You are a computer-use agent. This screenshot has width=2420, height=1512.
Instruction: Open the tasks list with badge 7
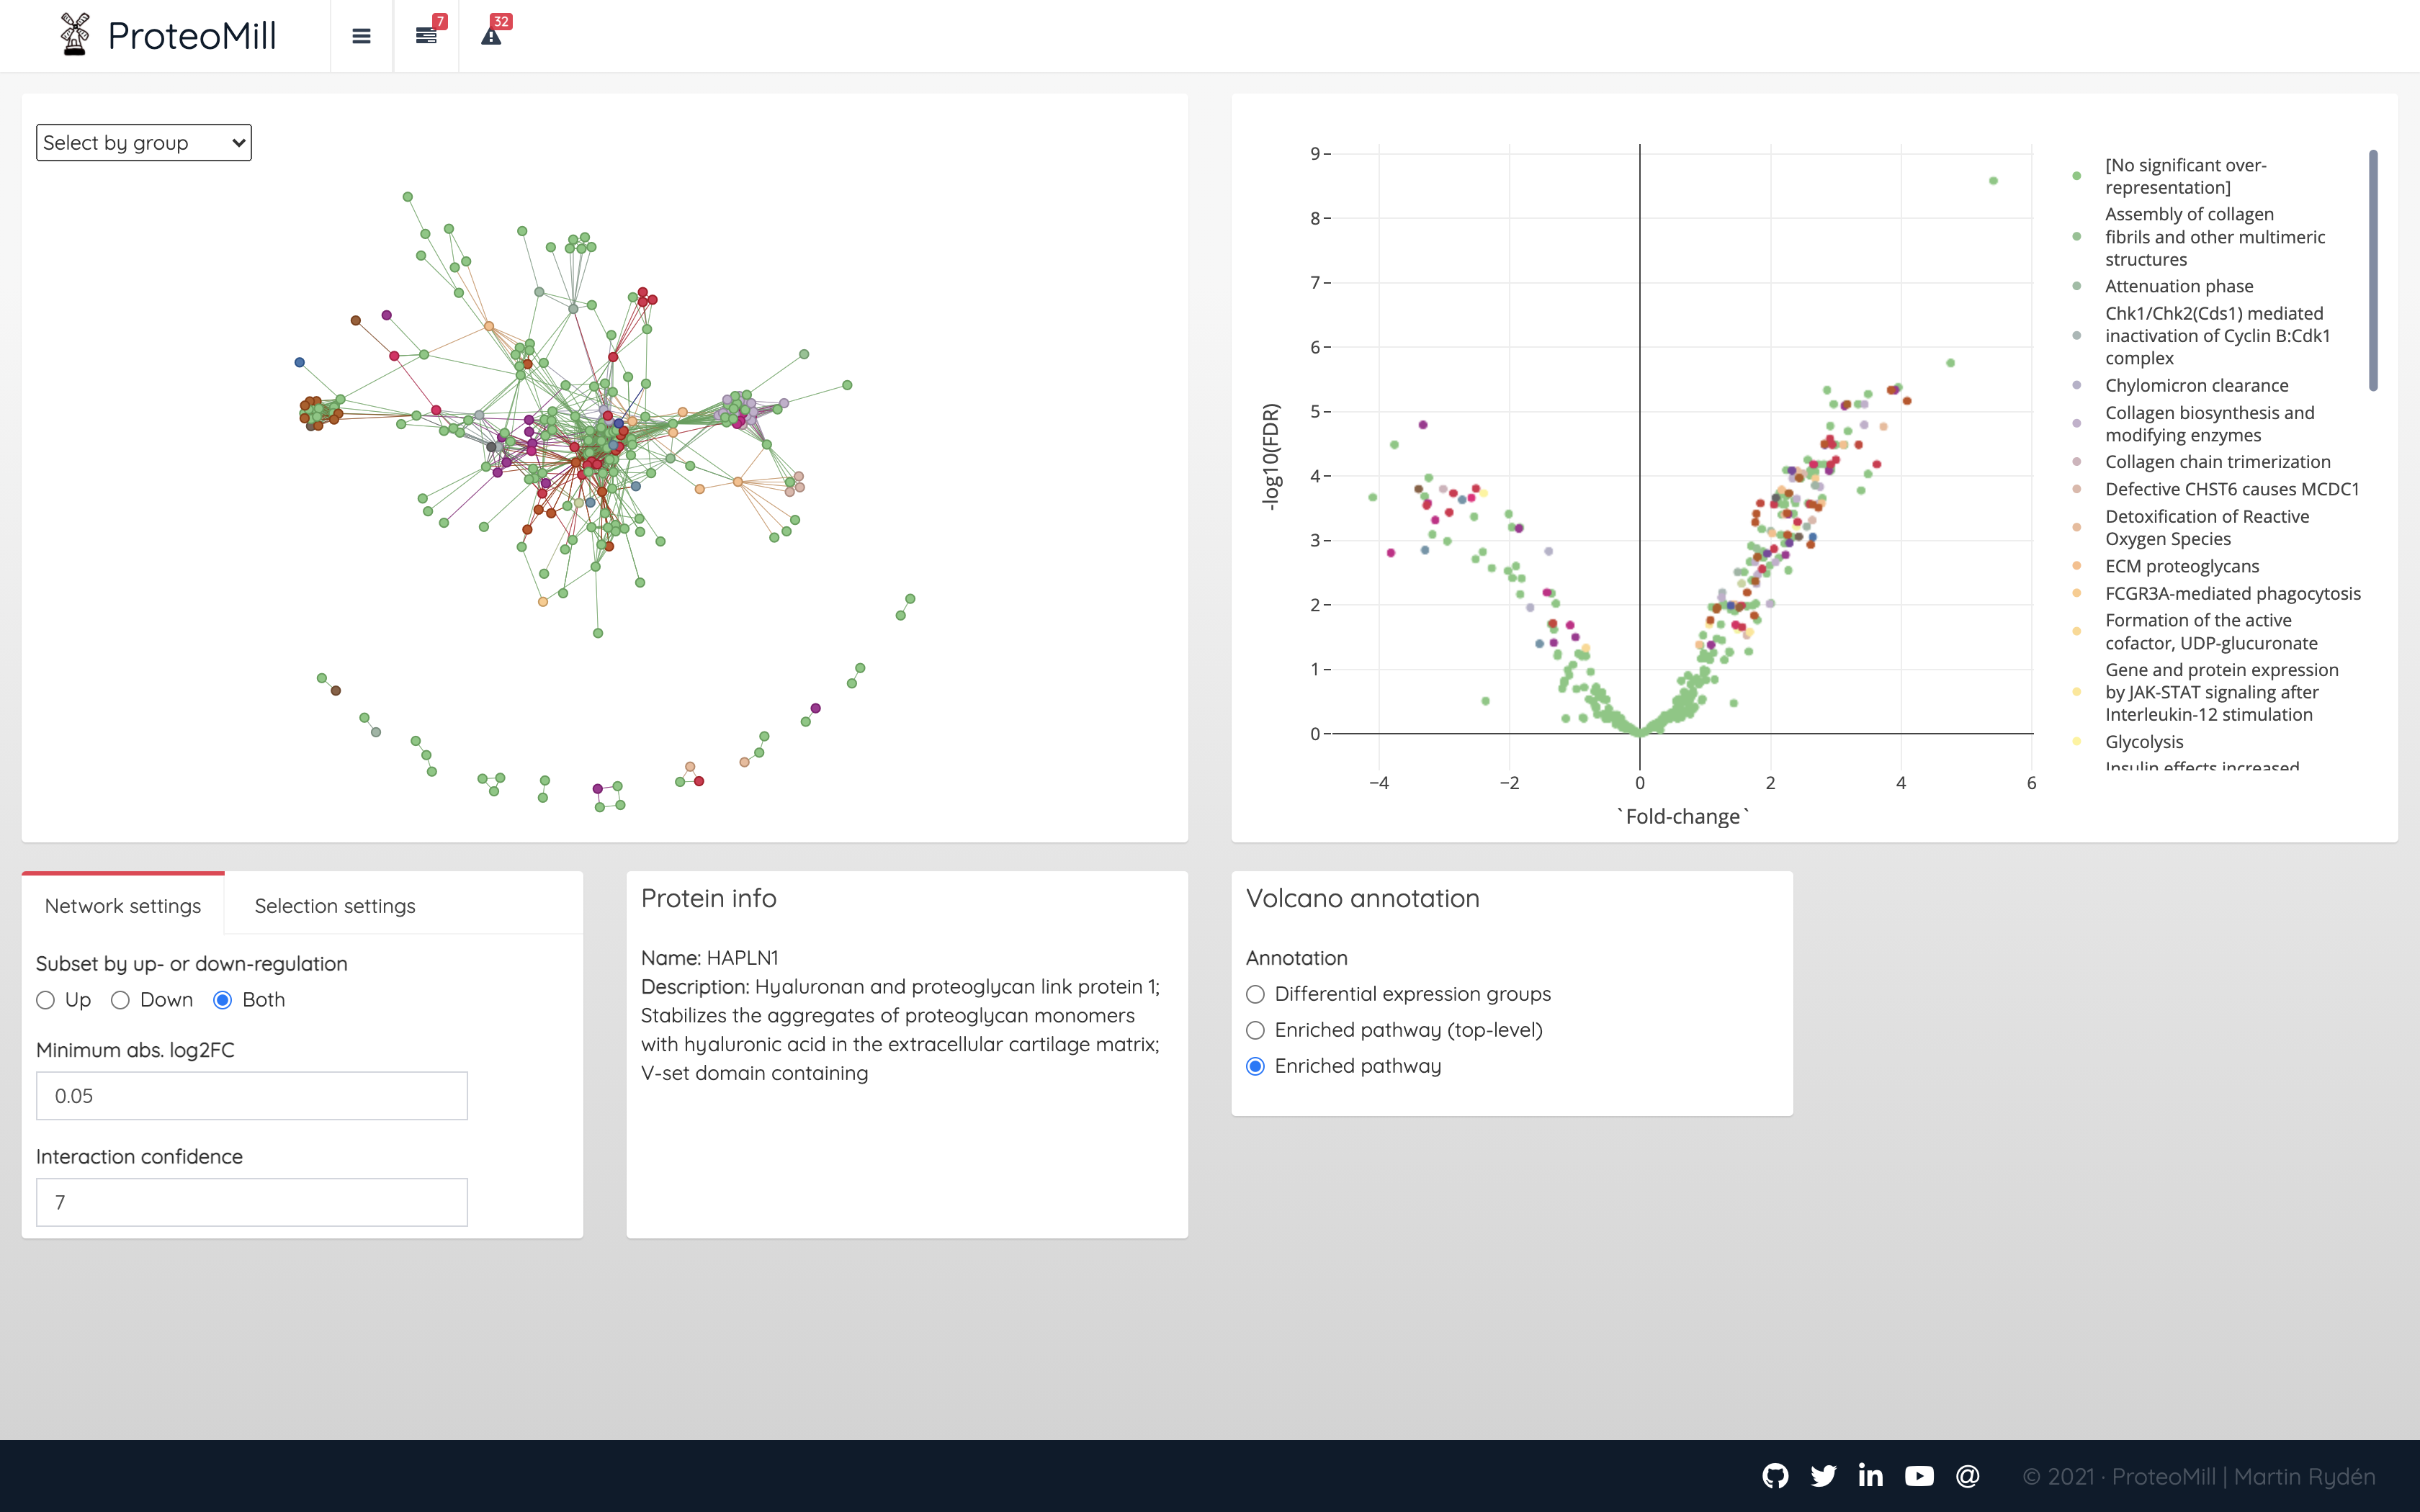[427, 36]
